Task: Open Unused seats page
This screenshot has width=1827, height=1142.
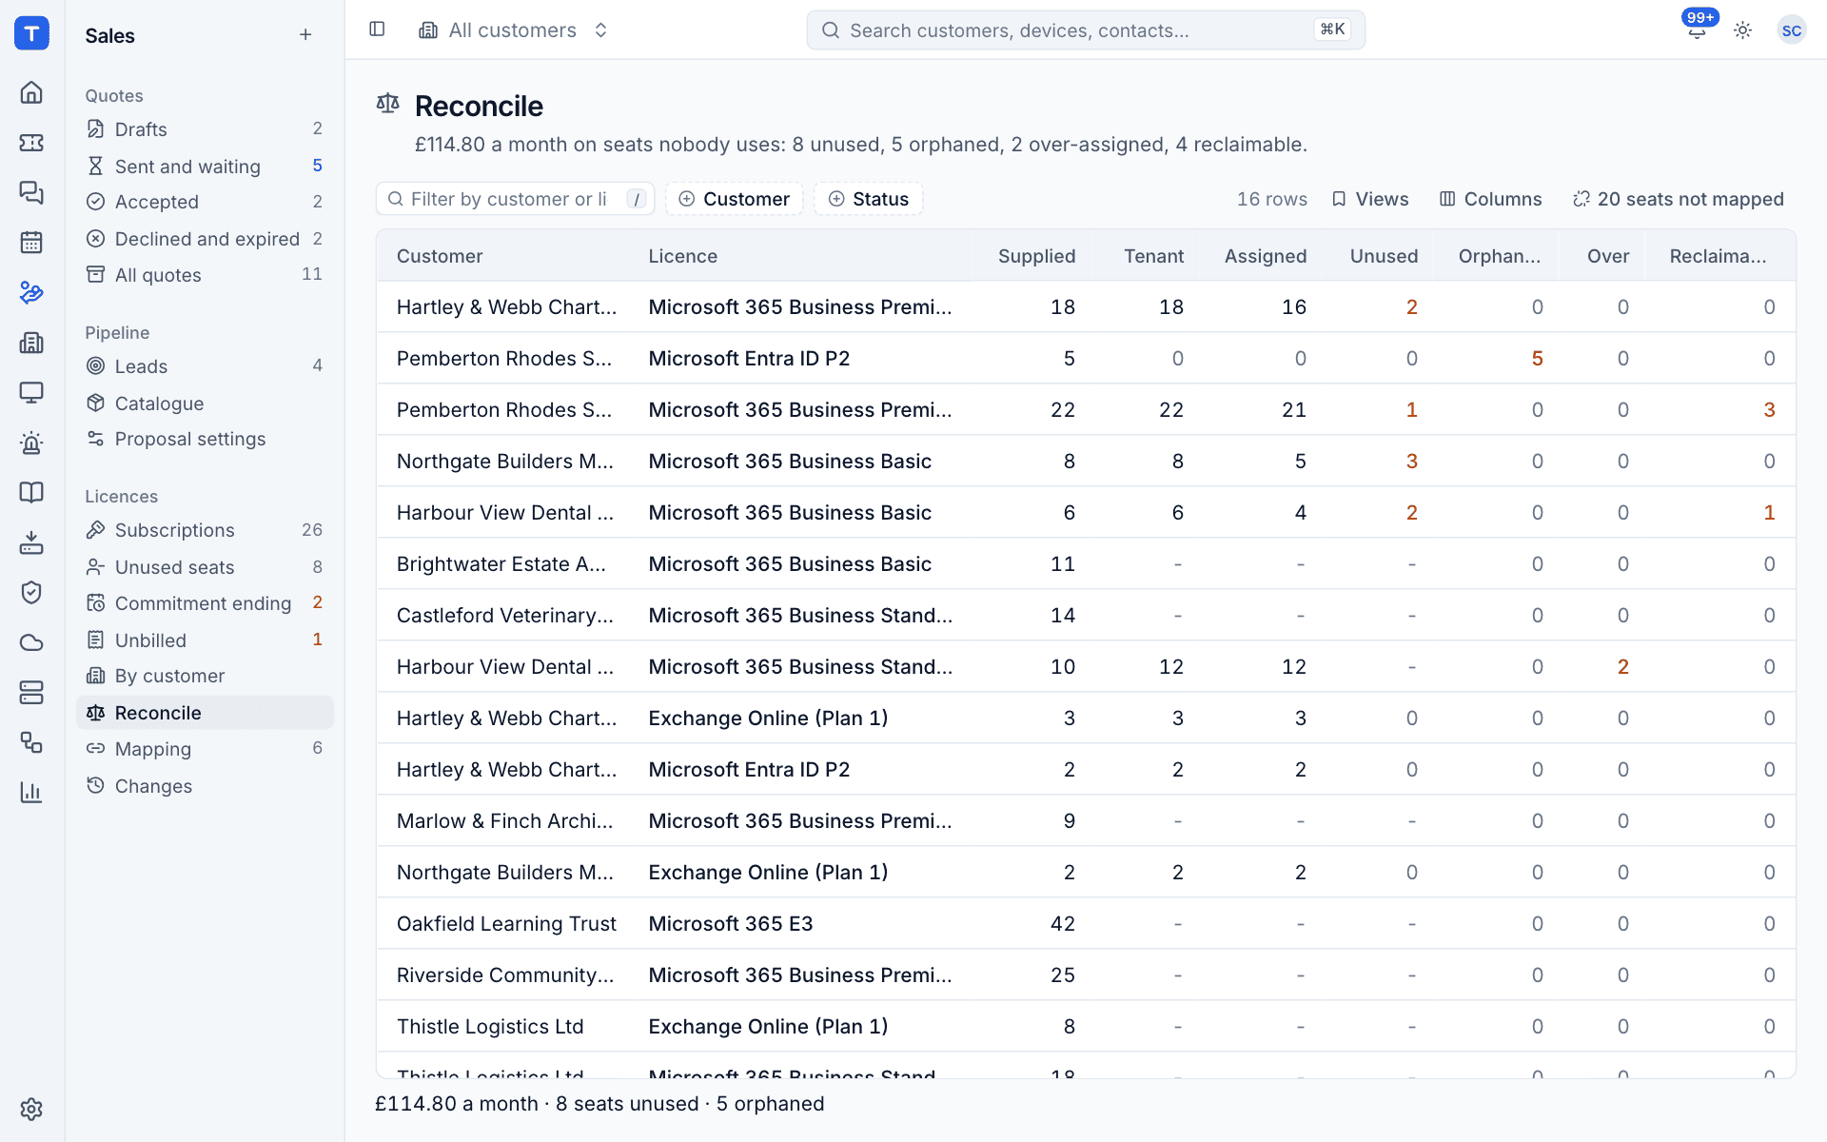Action: coord(205,567)
